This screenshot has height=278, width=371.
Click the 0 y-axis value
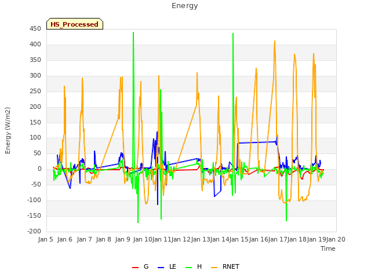[x=39, y=169]
